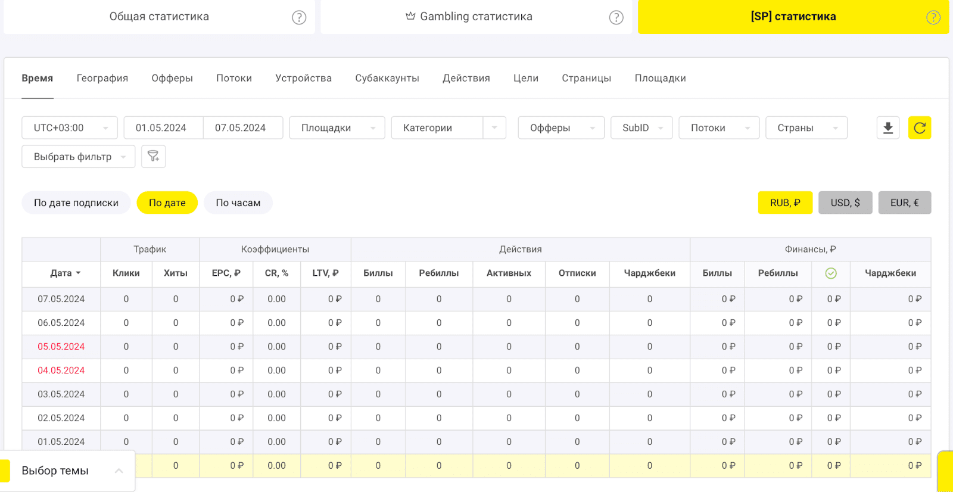Click the green checkmark column header icon
Image resolution: width=953 pixels, height=492 pixels.
tap(831, 273)
